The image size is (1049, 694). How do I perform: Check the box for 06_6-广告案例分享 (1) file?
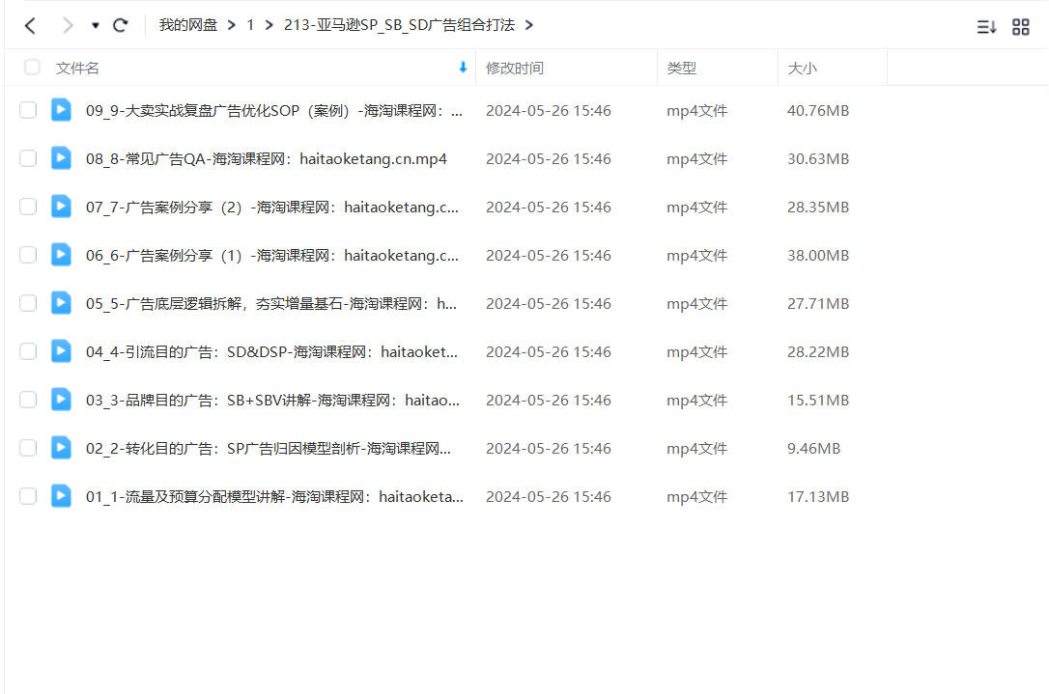28,255
